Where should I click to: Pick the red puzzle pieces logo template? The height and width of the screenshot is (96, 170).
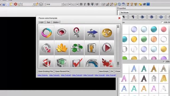pyautogui.click(x=107, y=62)
